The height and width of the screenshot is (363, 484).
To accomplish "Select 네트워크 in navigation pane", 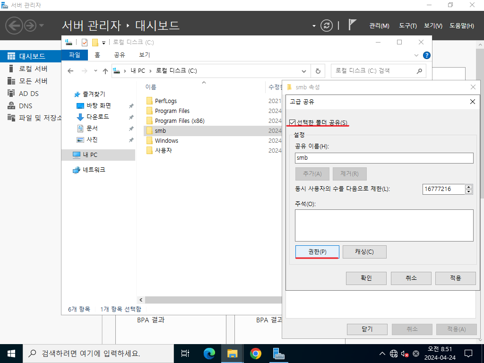I will (94, 170).
